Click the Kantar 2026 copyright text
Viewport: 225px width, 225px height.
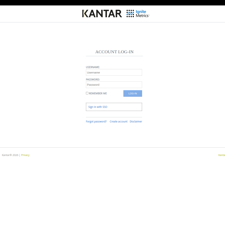tap(10, 155)
